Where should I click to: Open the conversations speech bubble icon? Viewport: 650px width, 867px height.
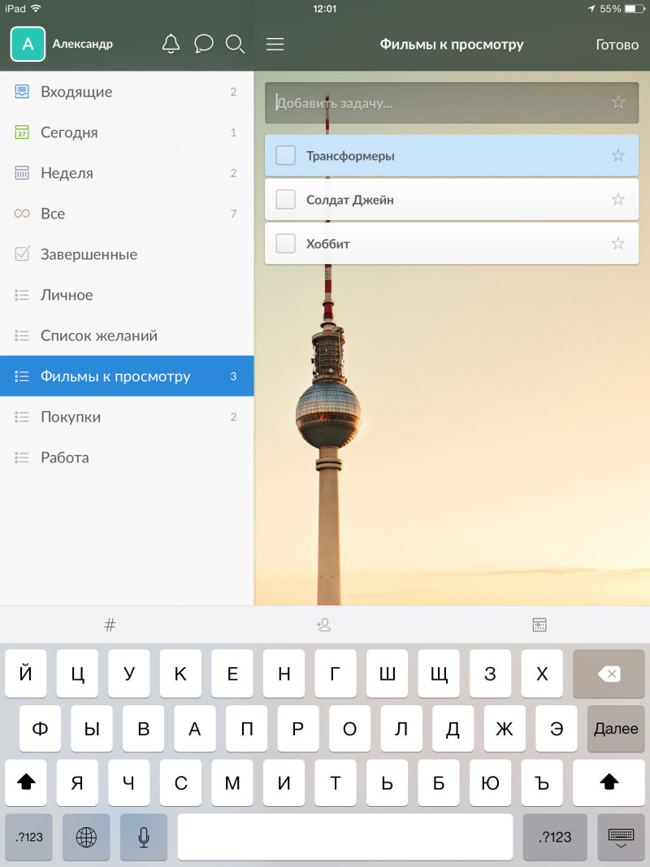coord(204,44)
